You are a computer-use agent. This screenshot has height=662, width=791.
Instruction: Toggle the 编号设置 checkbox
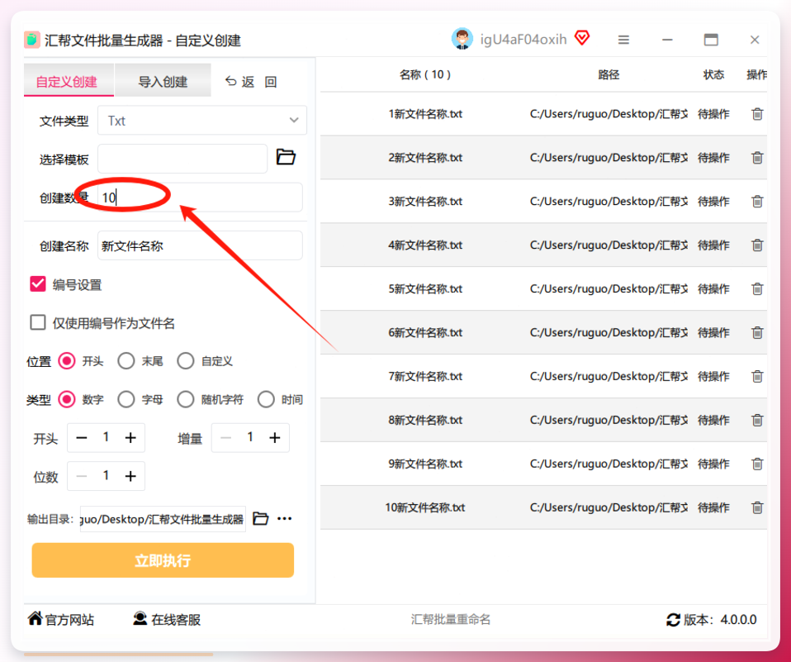[x=38, y=284]
